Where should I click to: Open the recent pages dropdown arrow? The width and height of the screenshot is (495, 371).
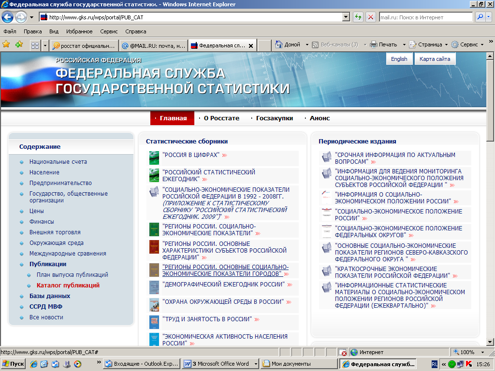[31, 17]
